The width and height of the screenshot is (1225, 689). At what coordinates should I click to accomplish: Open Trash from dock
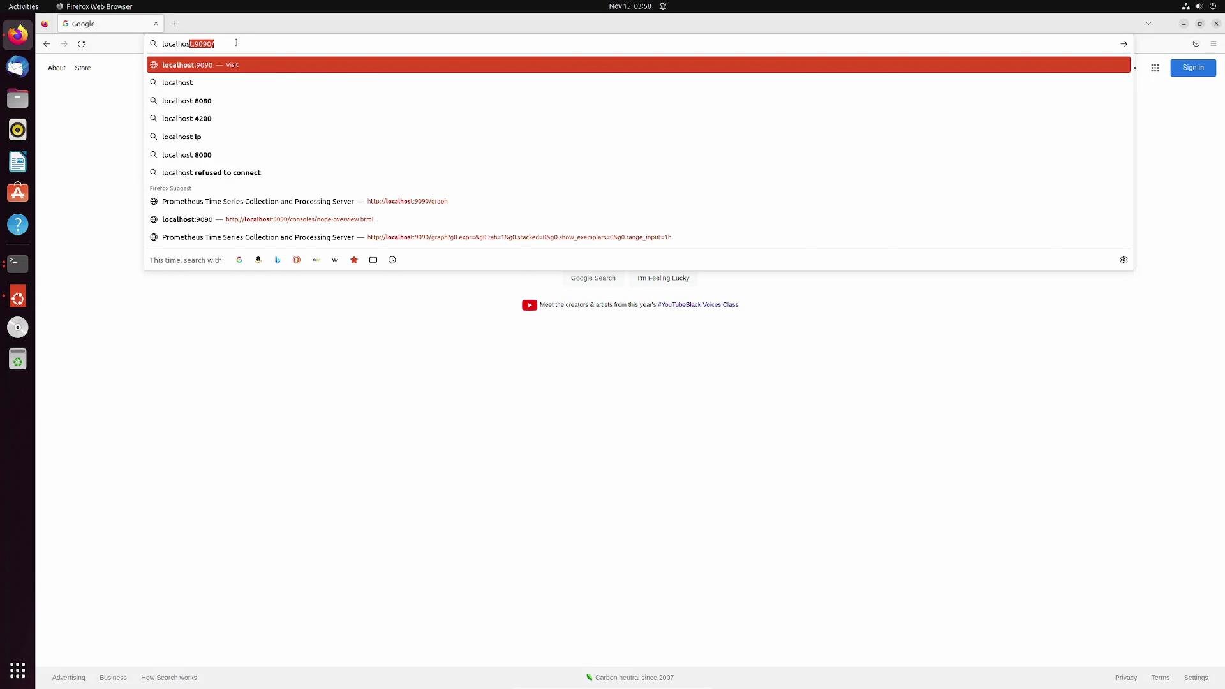click(x=18, y=359)
